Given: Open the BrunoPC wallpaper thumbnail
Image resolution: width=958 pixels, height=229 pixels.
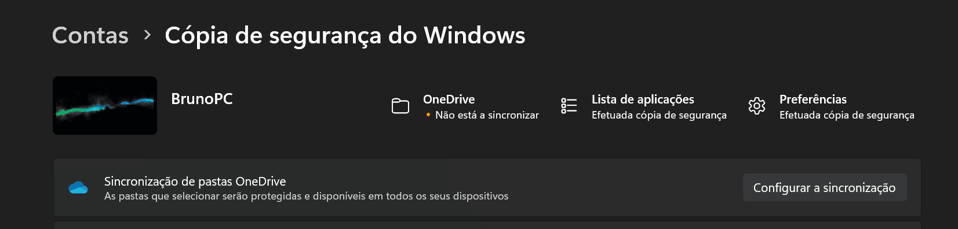Looking at the screenshot, I should (105, 105).
